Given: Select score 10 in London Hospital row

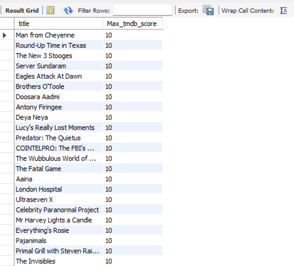Looking at the screenshot, I should point(133,189).
